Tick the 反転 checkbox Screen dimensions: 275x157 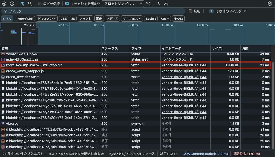click(x=190, y=11)
